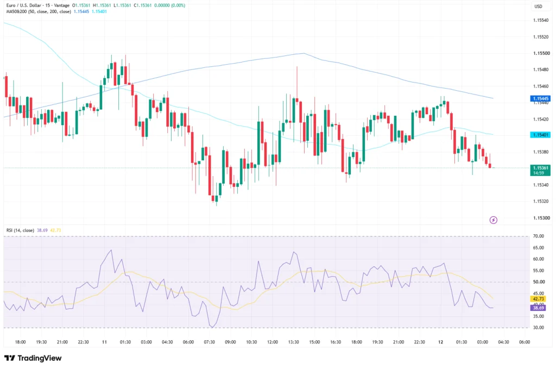Click the 1.15300 price scale label
Viewport: 556px width, 369px height.
coord(541,218)
